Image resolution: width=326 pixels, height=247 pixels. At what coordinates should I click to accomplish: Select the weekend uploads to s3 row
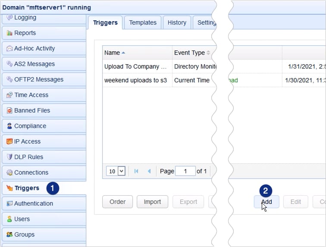click(135, 80)
